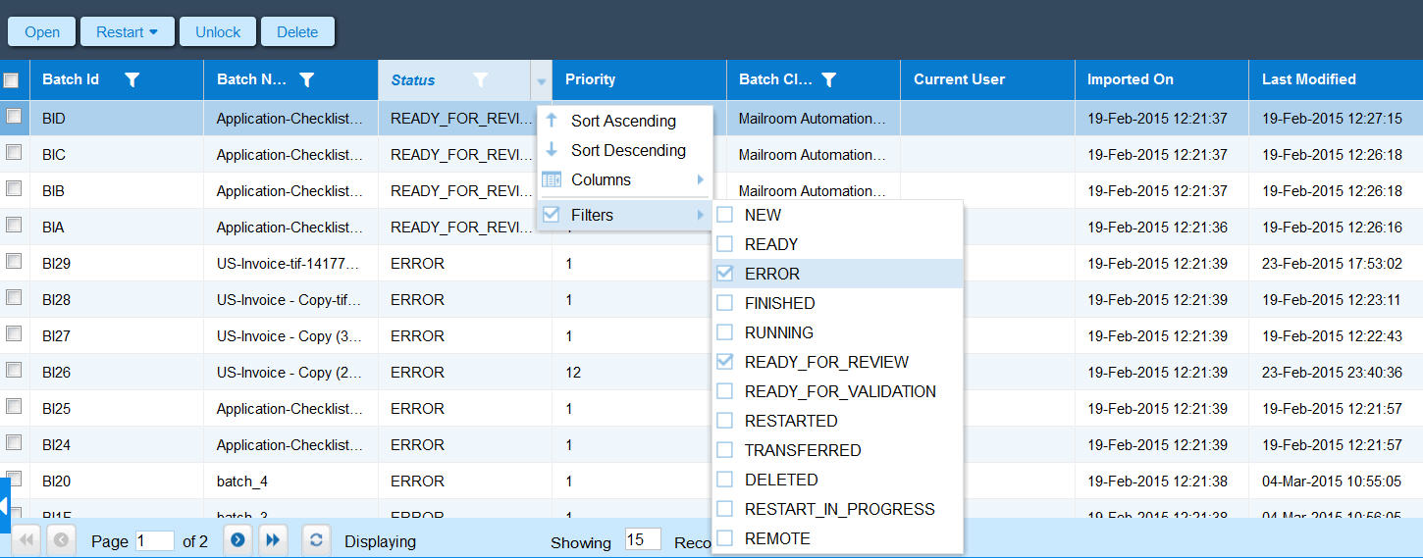Click the Sort Descending arrow icon
Viewport: 1423px width, 558px height.
click(x=552, y=150)
